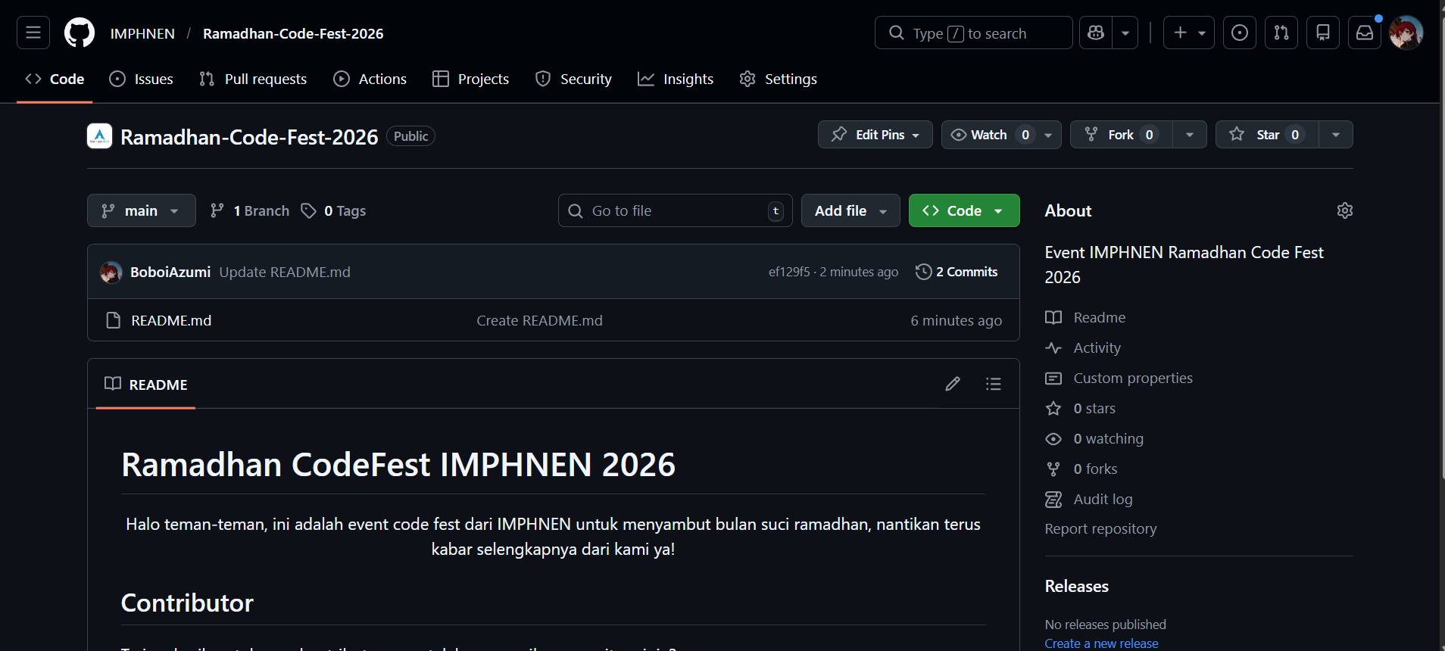Open commit hash ef129f5
This screenshot has height=651, width=1445.
tap(789, 272)
